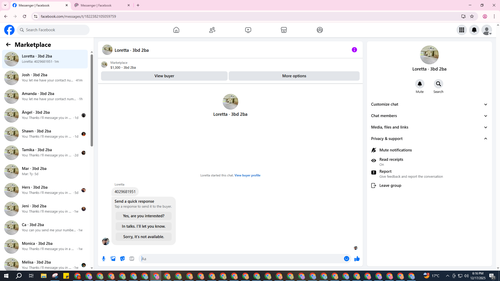Open the GIF picker
This screenshot has width=500, height=281.
coord(132,259)
